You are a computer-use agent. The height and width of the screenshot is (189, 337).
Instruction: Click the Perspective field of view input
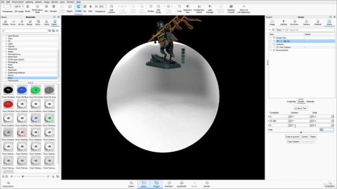(x=103, y=6)
